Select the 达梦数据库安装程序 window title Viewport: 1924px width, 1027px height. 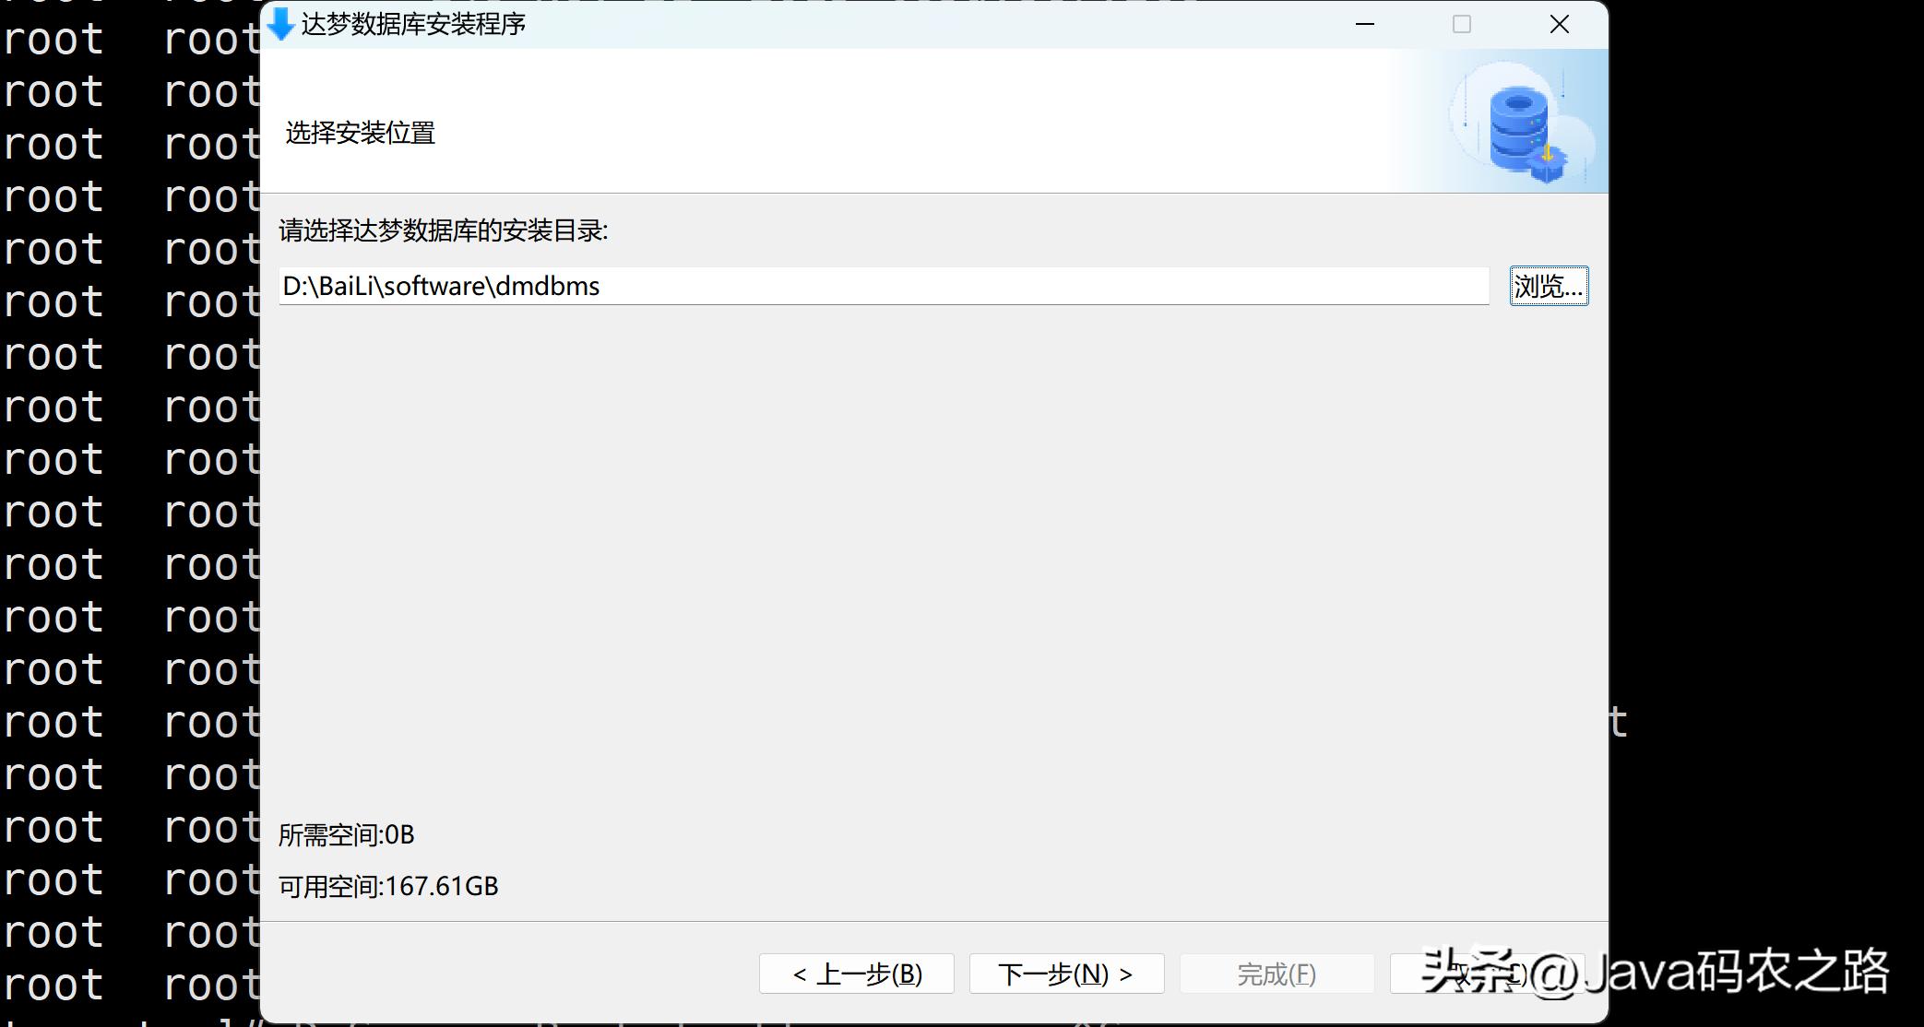click(x=412, y=25)
